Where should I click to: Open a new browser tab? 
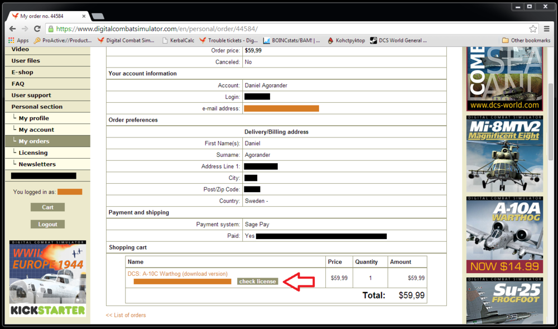click(98, 16)
